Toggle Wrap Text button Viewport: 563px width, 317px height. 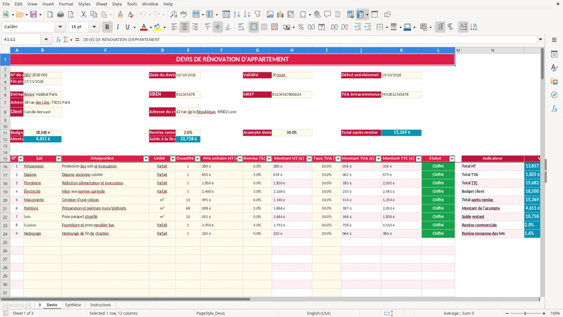[241, 27]
